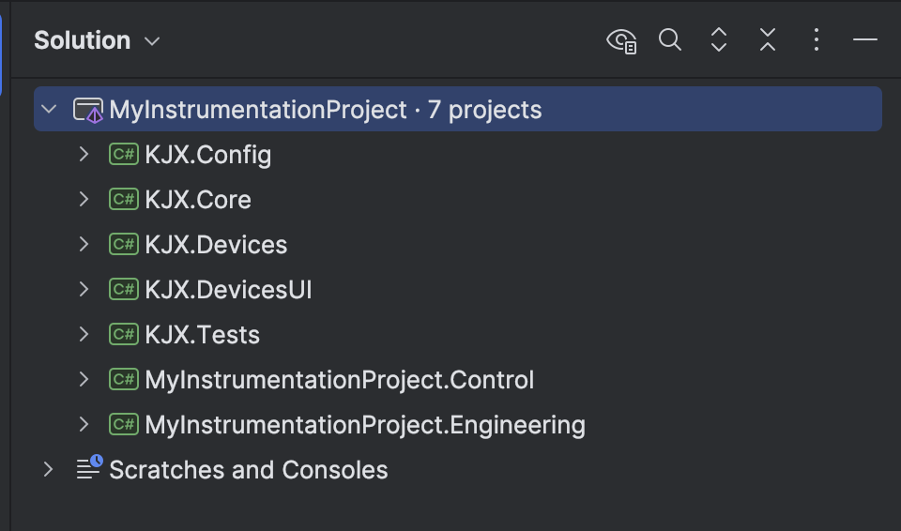Select the MyInstrumentationProject.Control project
Image resolution: width=901 pixels, height=531 pixels.
(339, 380)
